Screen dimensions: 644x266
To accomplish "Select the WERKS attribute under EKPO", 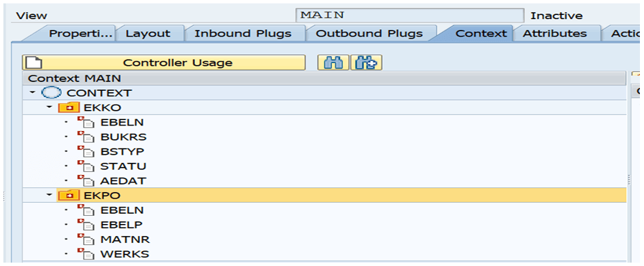I will coord(125,254).
